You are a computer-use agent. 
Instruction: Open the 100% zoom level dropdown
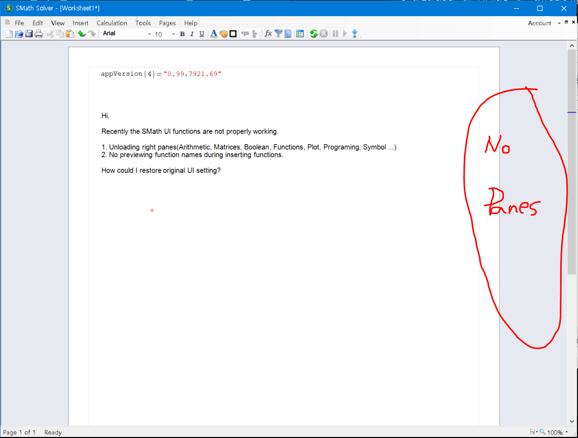pyautogui.click(x=567, y=432)
